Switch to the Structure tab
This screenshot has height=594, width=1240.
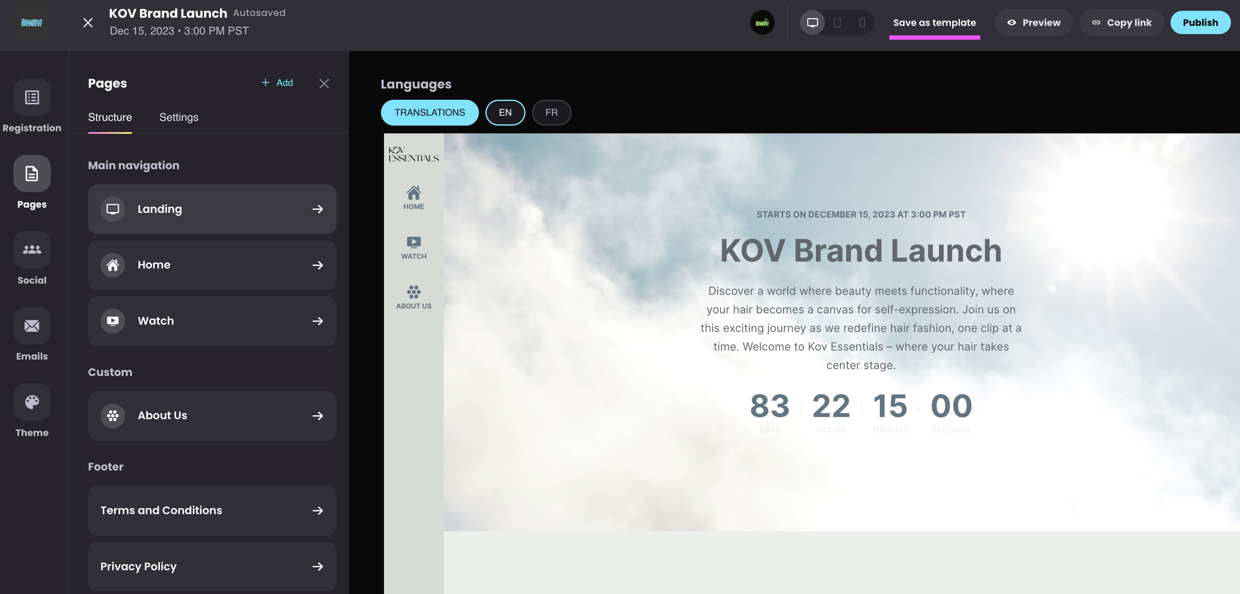point(110,117)
